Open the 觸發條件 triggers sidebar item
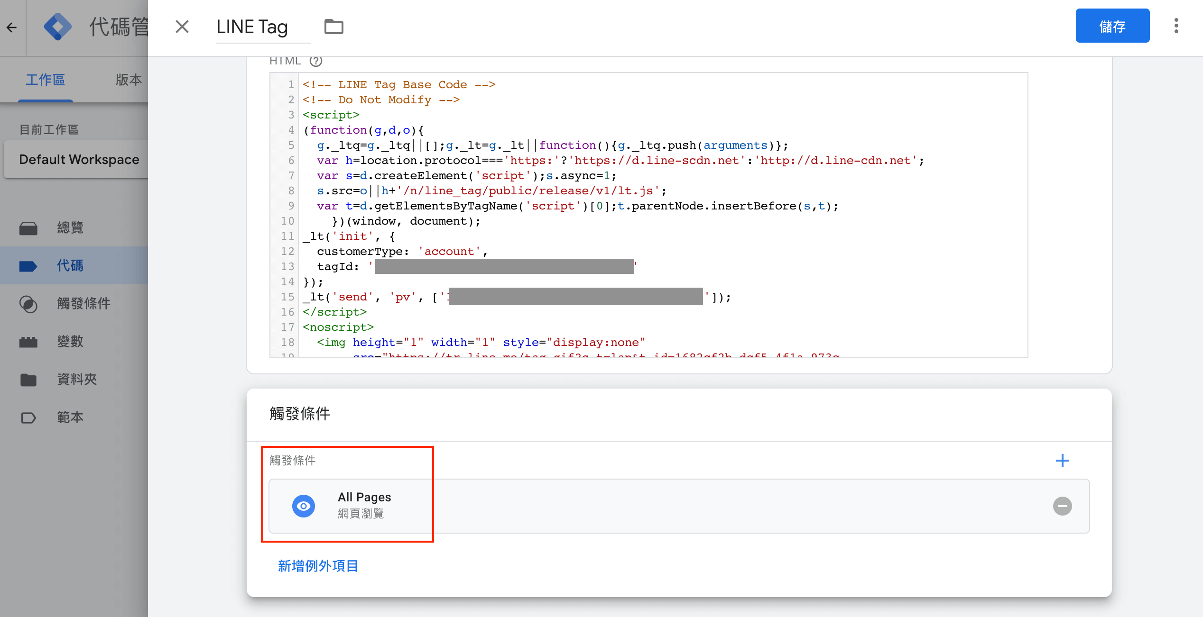 click(x=74, y=304)
